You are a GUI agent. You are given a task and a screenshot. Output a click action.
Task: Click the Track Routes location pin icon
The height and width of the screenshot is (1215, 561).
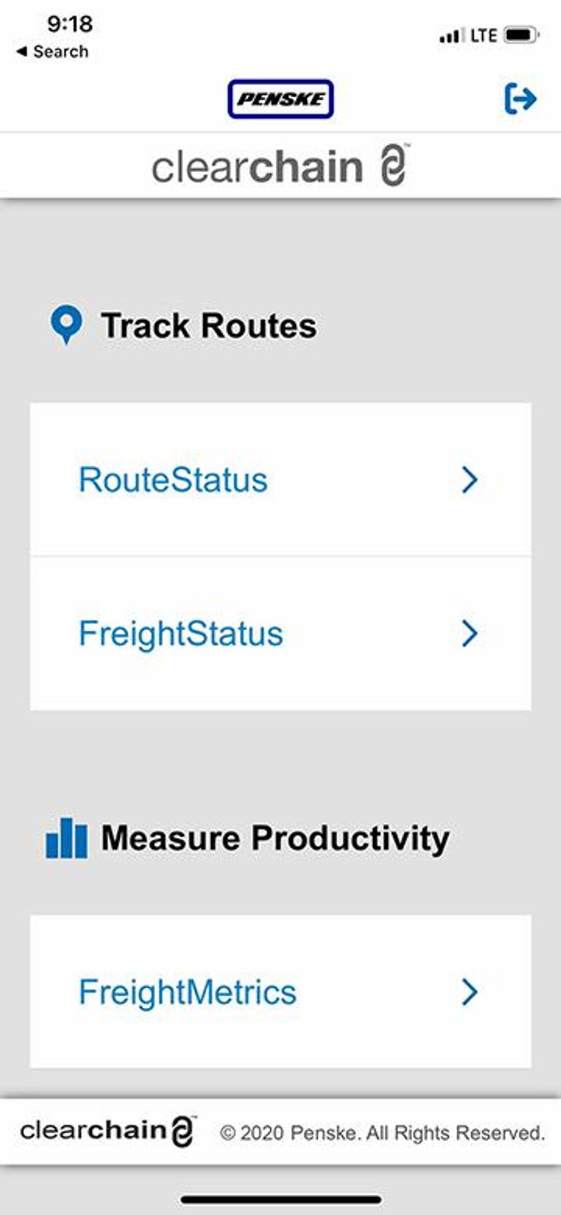pyautogui.click(x=66, y=324)
